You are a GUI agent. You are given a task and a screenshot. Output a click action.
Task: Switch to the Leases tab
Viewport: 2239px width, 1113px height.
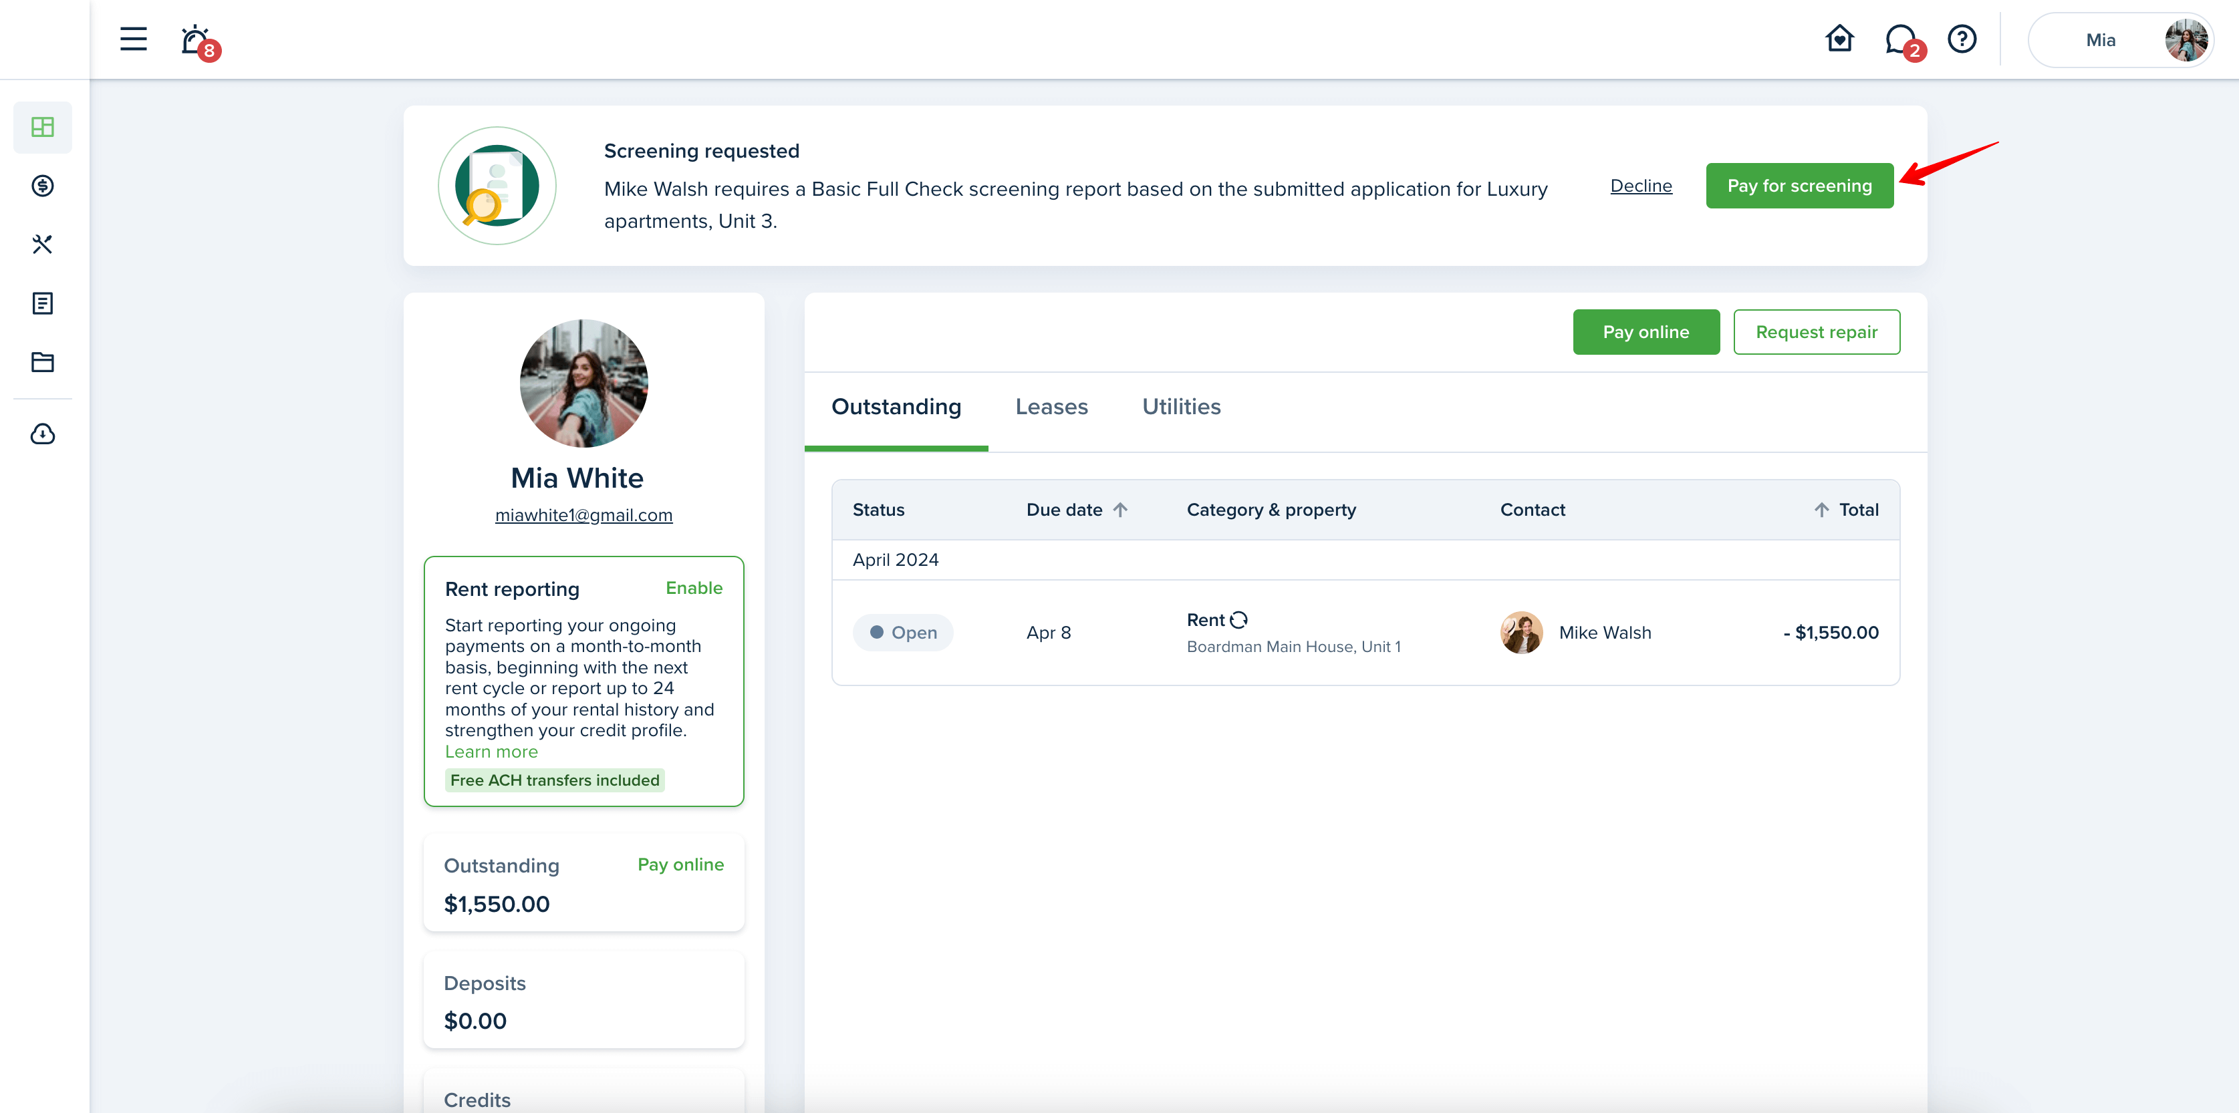click(x=1052, y=407)
